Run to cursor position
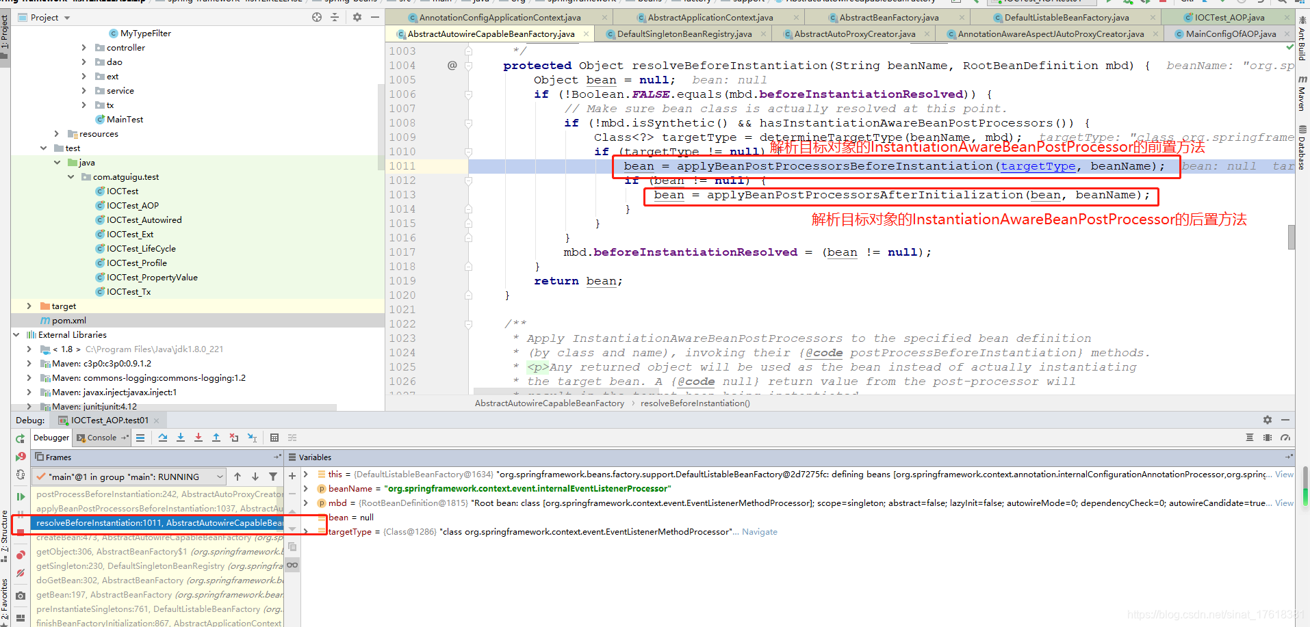Screen dimensions: 1310x627 (x=252, y=438)
